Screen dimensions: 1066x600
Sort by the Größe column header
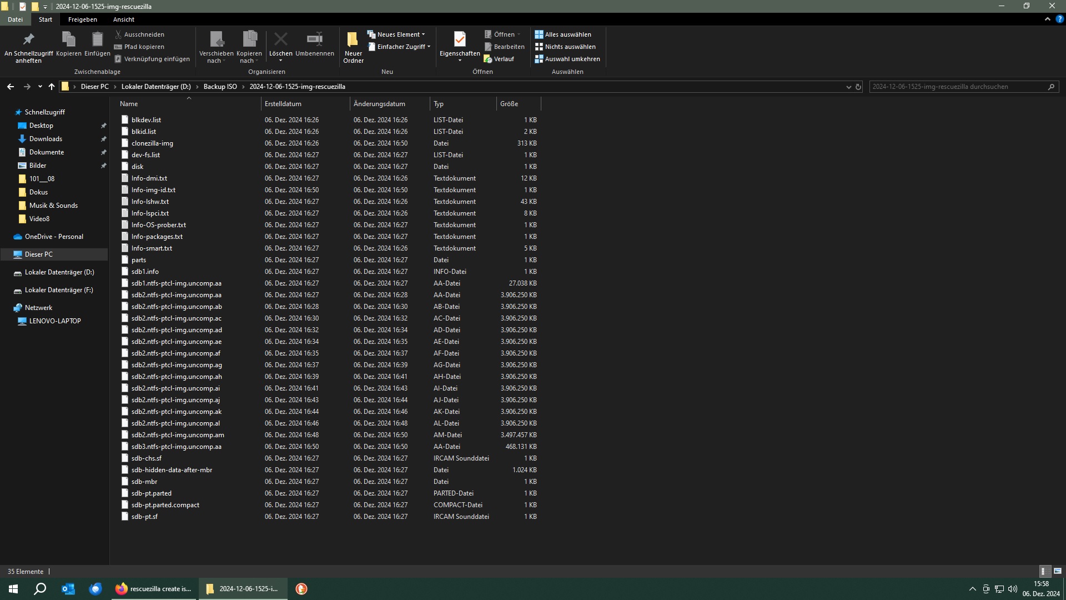517,104
